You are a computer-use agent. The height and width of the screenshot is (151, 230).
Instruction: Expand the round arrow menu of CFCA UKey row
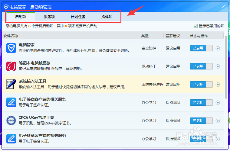coord(218,121)
